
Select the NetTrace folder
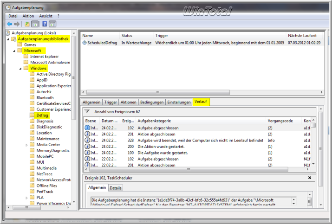point(44,174)
